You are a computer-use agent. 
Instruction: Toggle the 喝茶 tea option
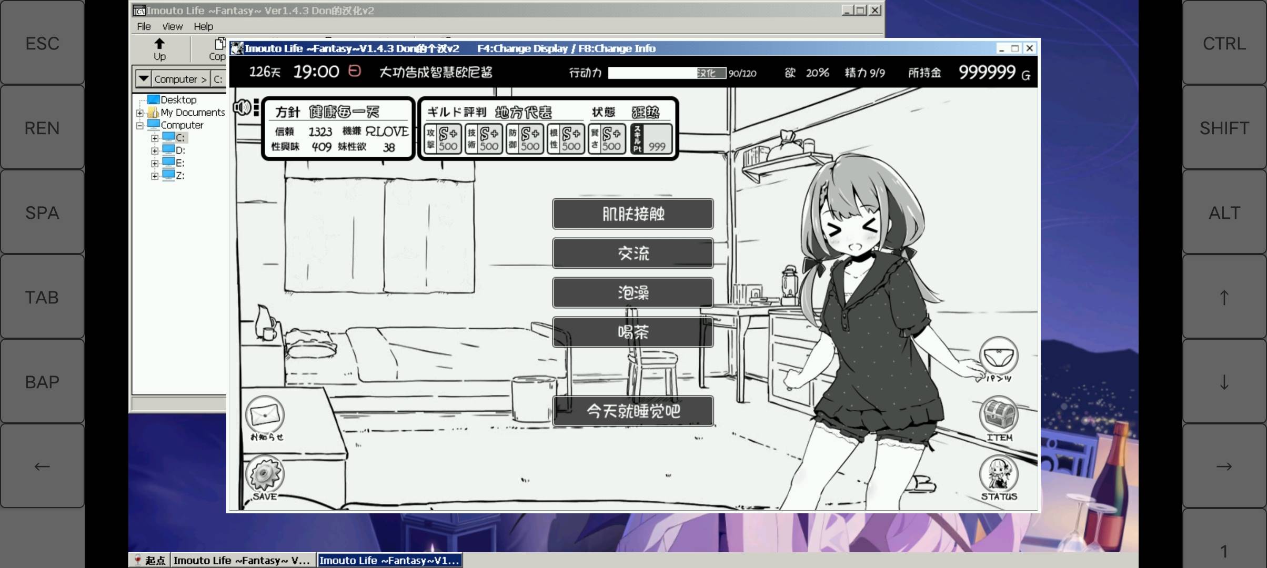click(632, 331)
